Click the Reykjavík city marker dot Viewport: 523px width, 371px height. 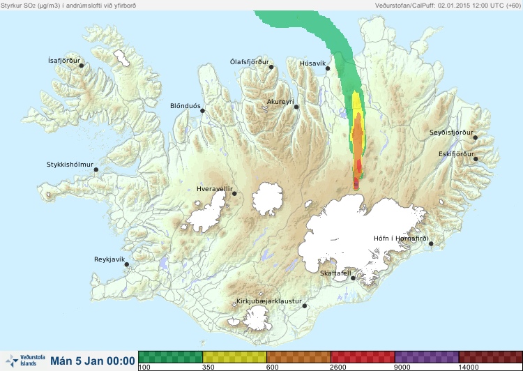127,264
